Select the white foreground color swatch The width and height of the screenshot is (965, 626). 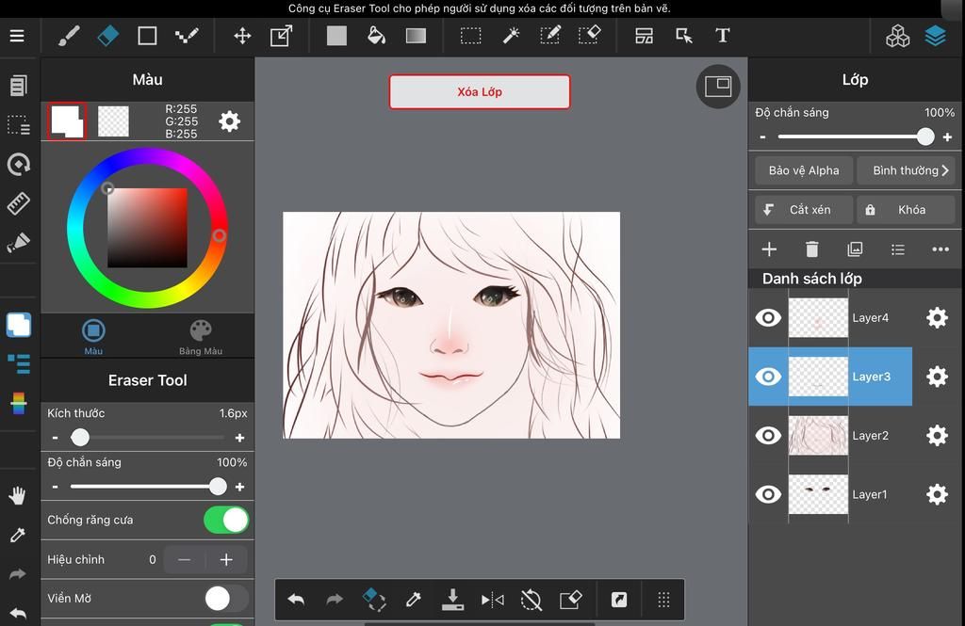pos(67,121)
